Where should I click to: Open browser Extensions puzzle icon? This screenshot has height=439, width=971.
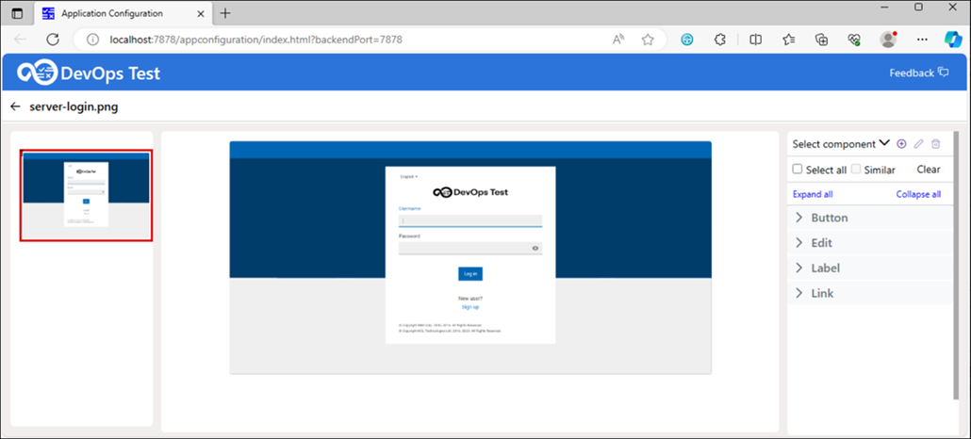tap(719, 40)
